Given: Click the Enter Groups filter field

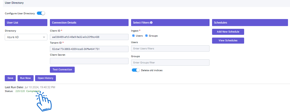Looking at the screenshot, I should click(170, 62).
